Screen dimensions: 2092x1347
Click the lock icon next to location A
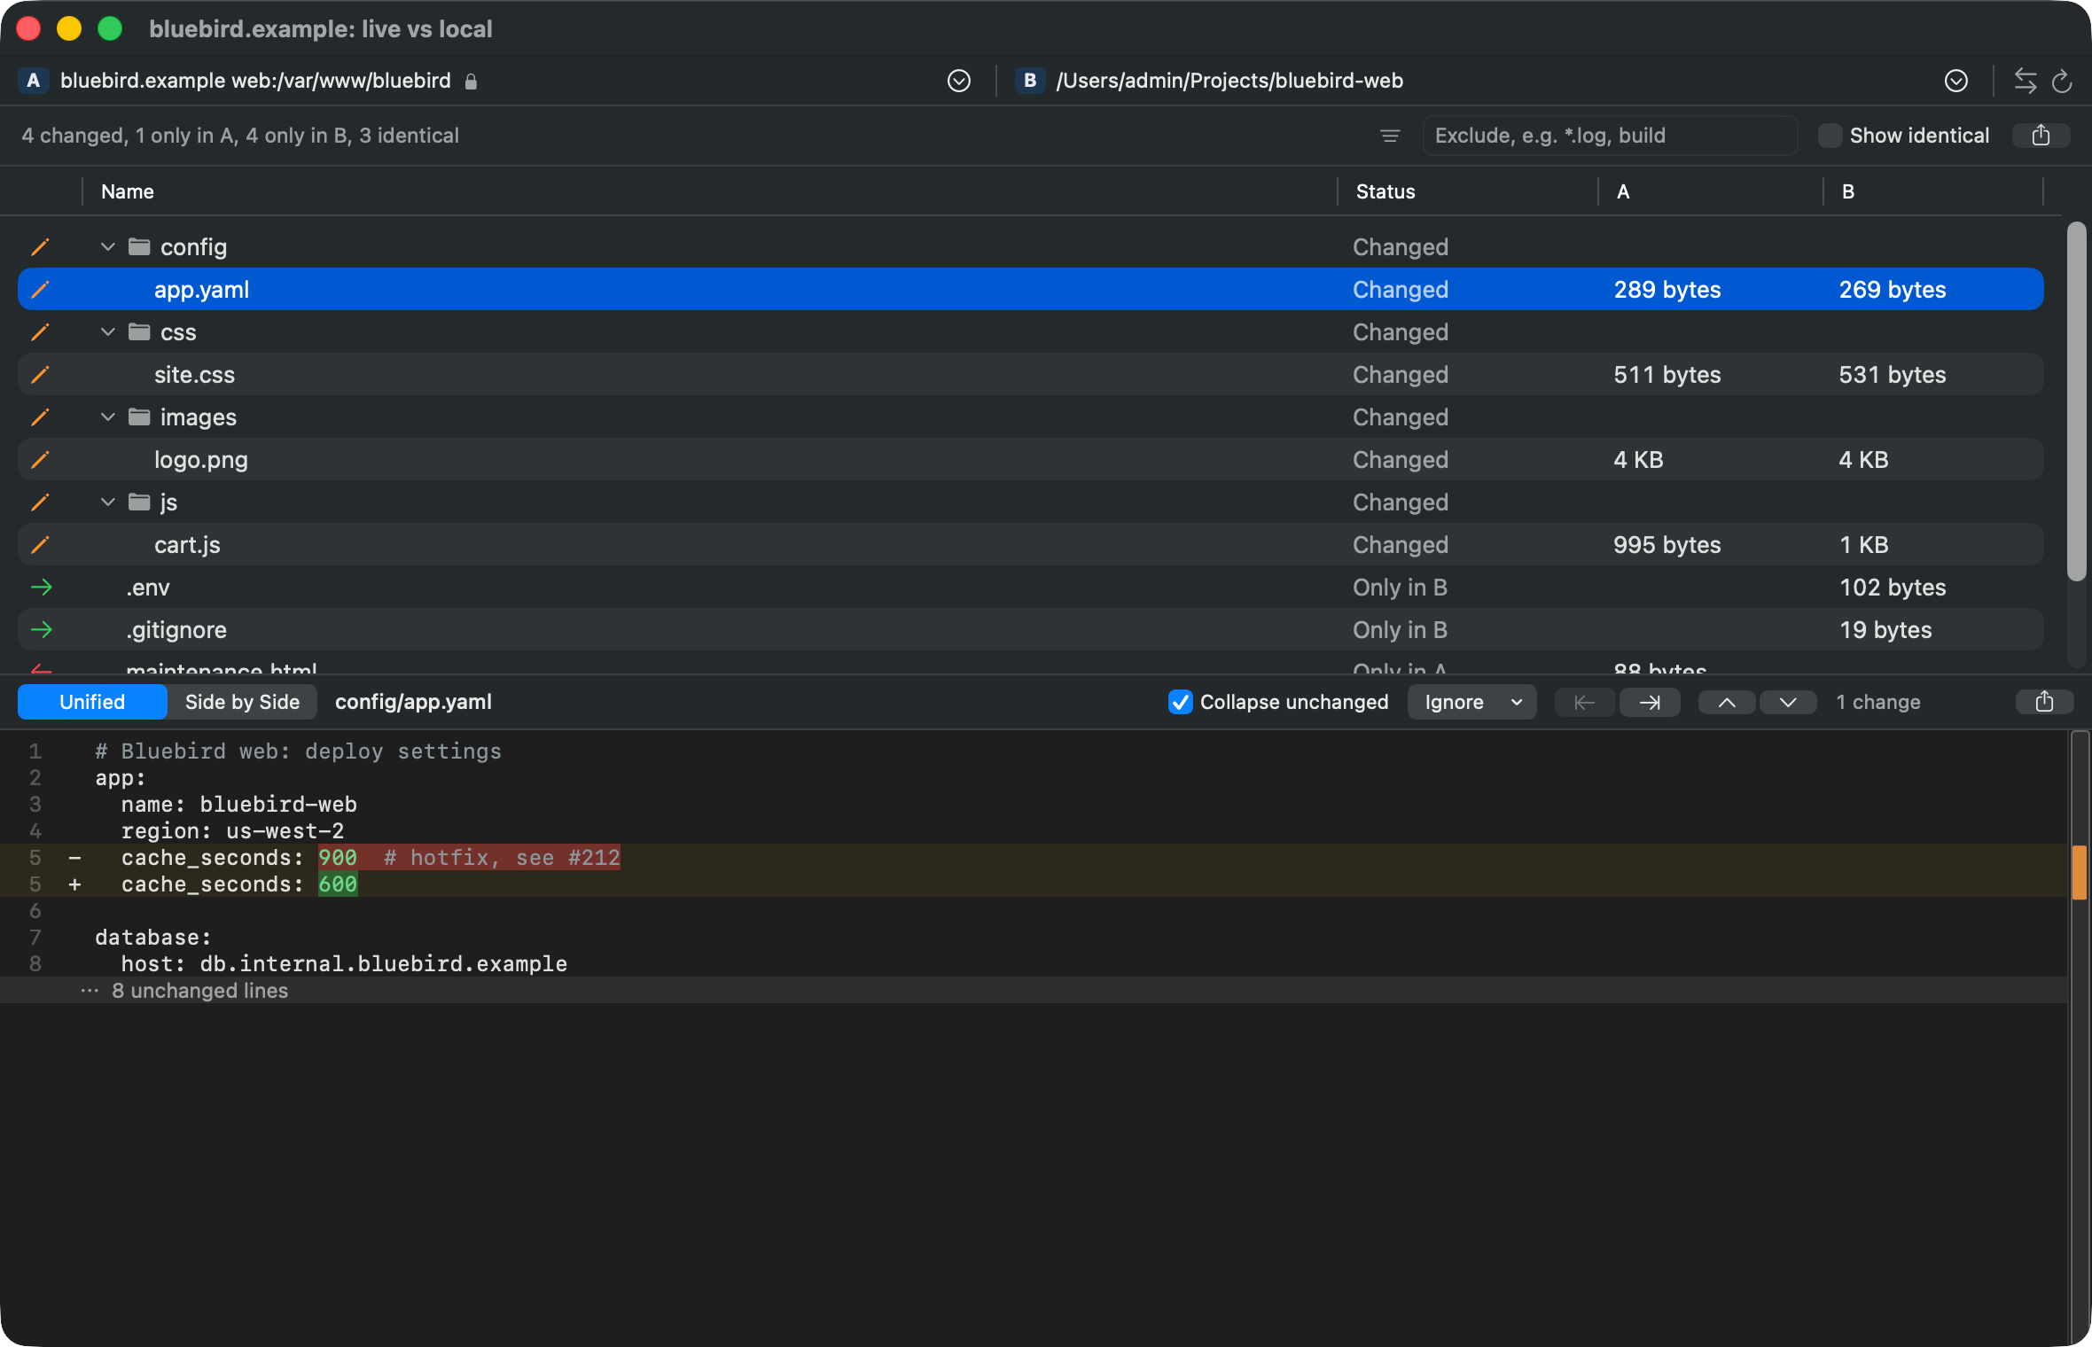[472, 82]
